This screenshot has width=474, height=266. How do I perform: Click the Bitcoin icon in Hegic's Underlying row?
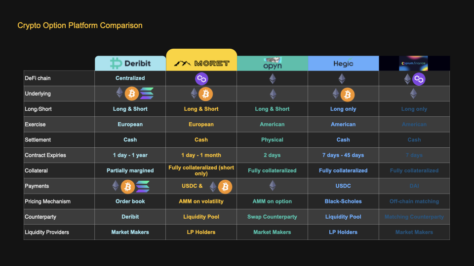coord(348,95)
